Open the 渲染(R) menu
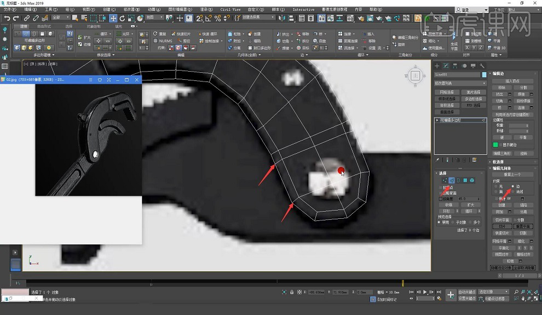Screen dimensions: 542x315 coord(206,9)
